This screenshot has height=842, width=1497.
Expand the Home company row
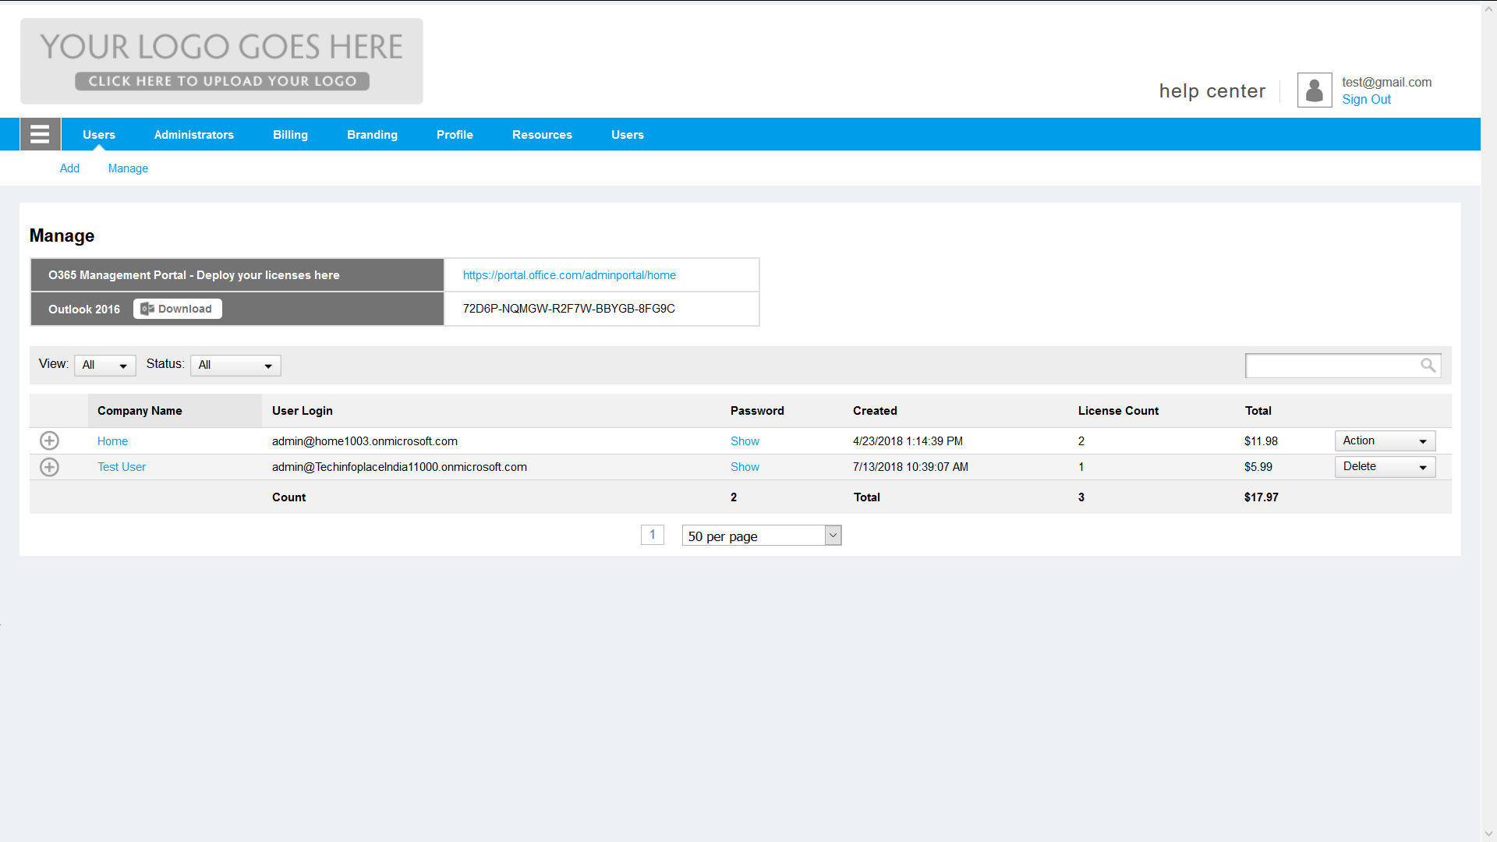pos(49,441)
